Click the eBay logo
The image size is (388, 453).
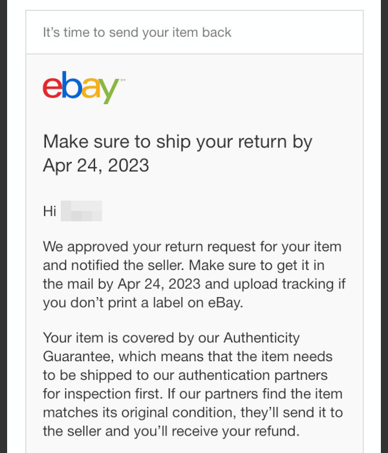pos(81,87)
